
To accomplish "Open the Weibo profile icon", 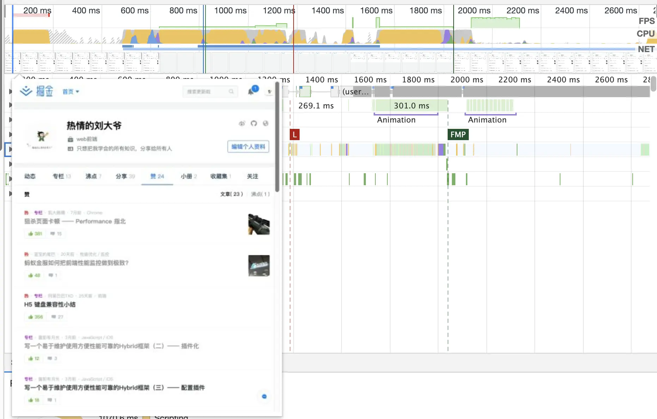I will click(x=242, y=124).
